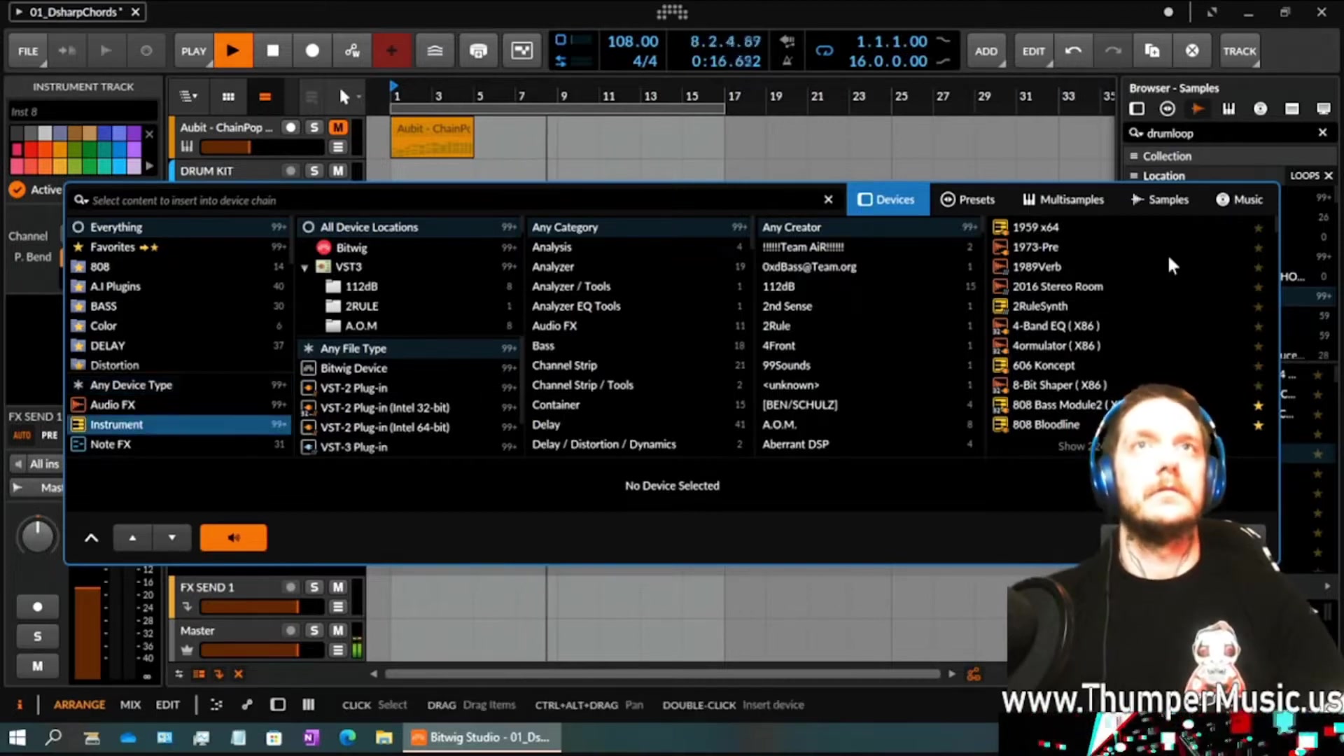Toggle the loop icon in transport

point(825,50)
